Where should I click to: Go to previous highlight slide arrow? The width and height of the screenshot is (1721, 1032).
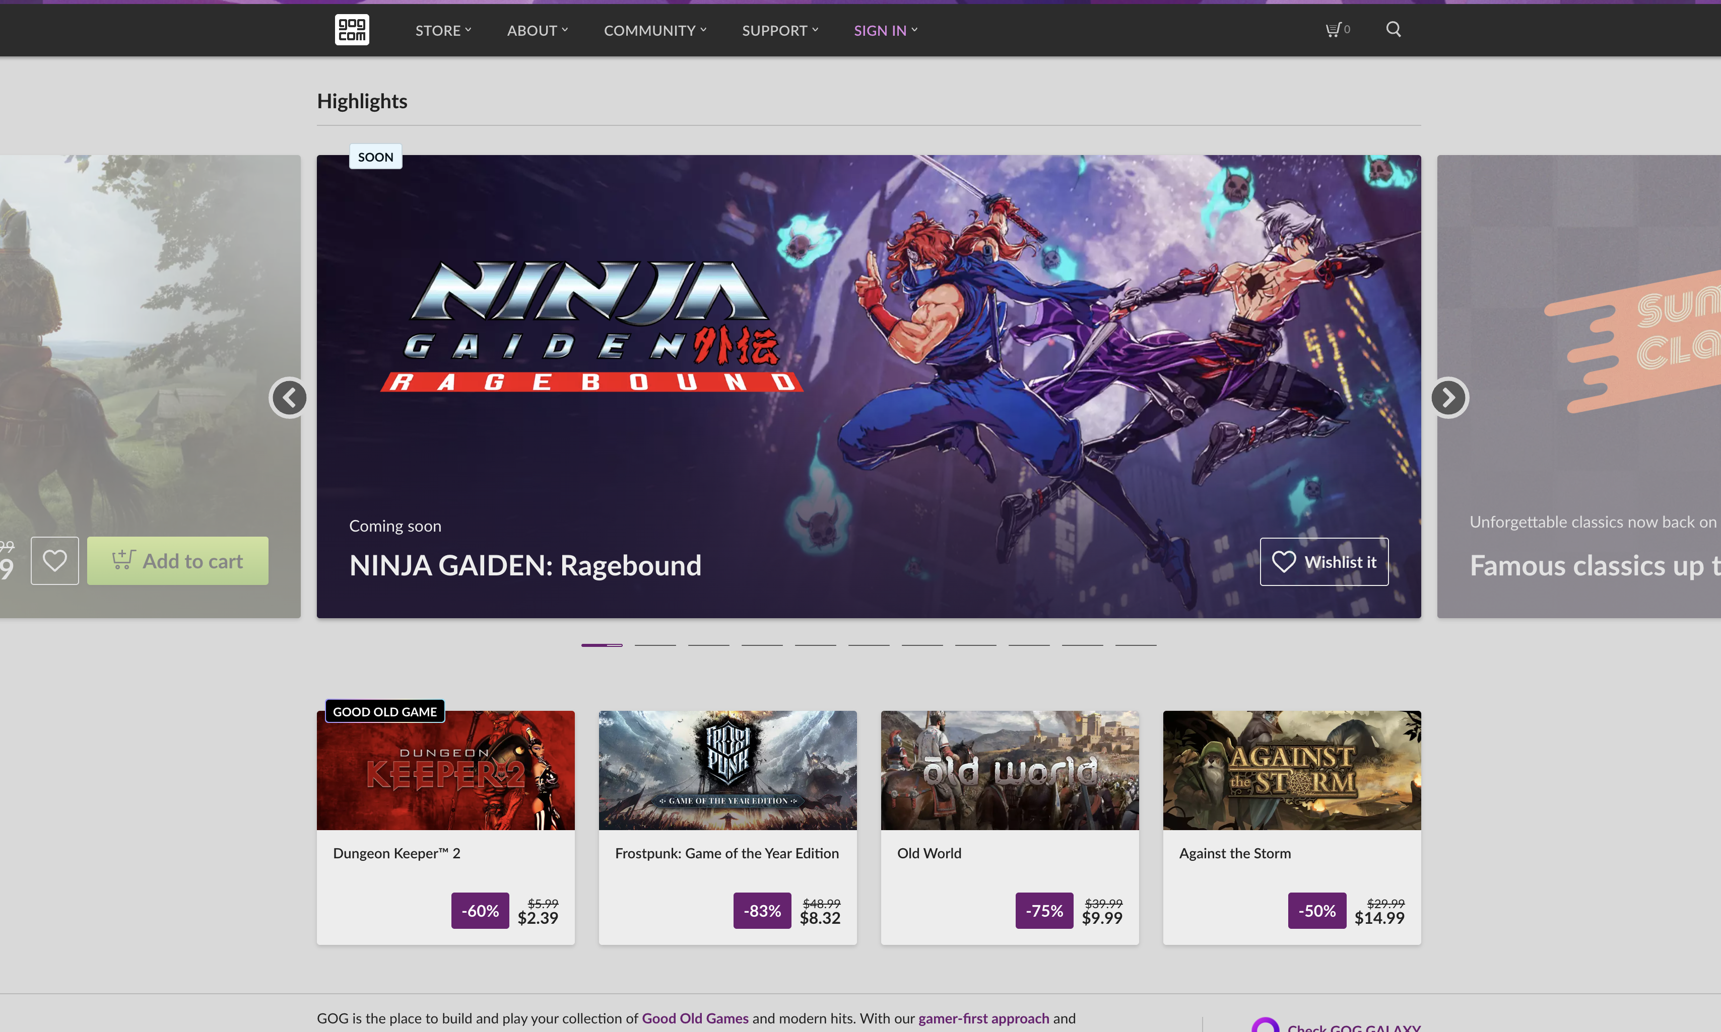point(289,398)
